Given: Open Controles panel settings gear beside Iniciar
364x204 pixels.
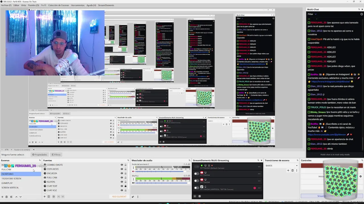Looking at the screenshot, I should pyautogui.click(x=361, y=176).
